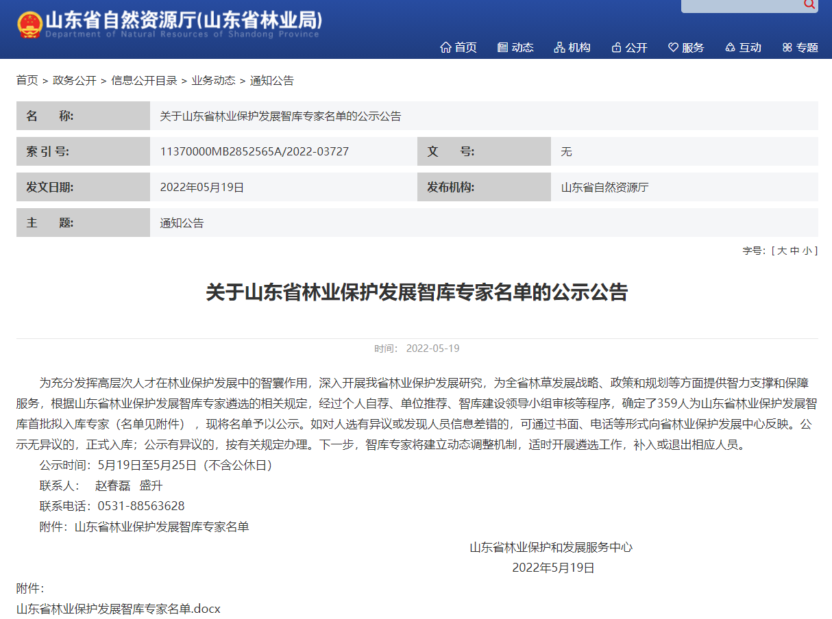Click the grid icon beside 专题
Screen dimensions: 832x619
point(787,47)
